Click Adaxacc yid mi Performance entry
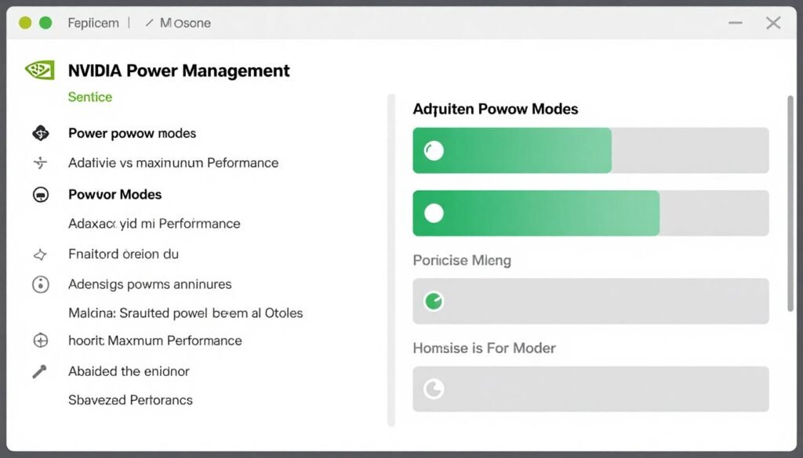This screenshot has width=803, height=458. point(153,223)
